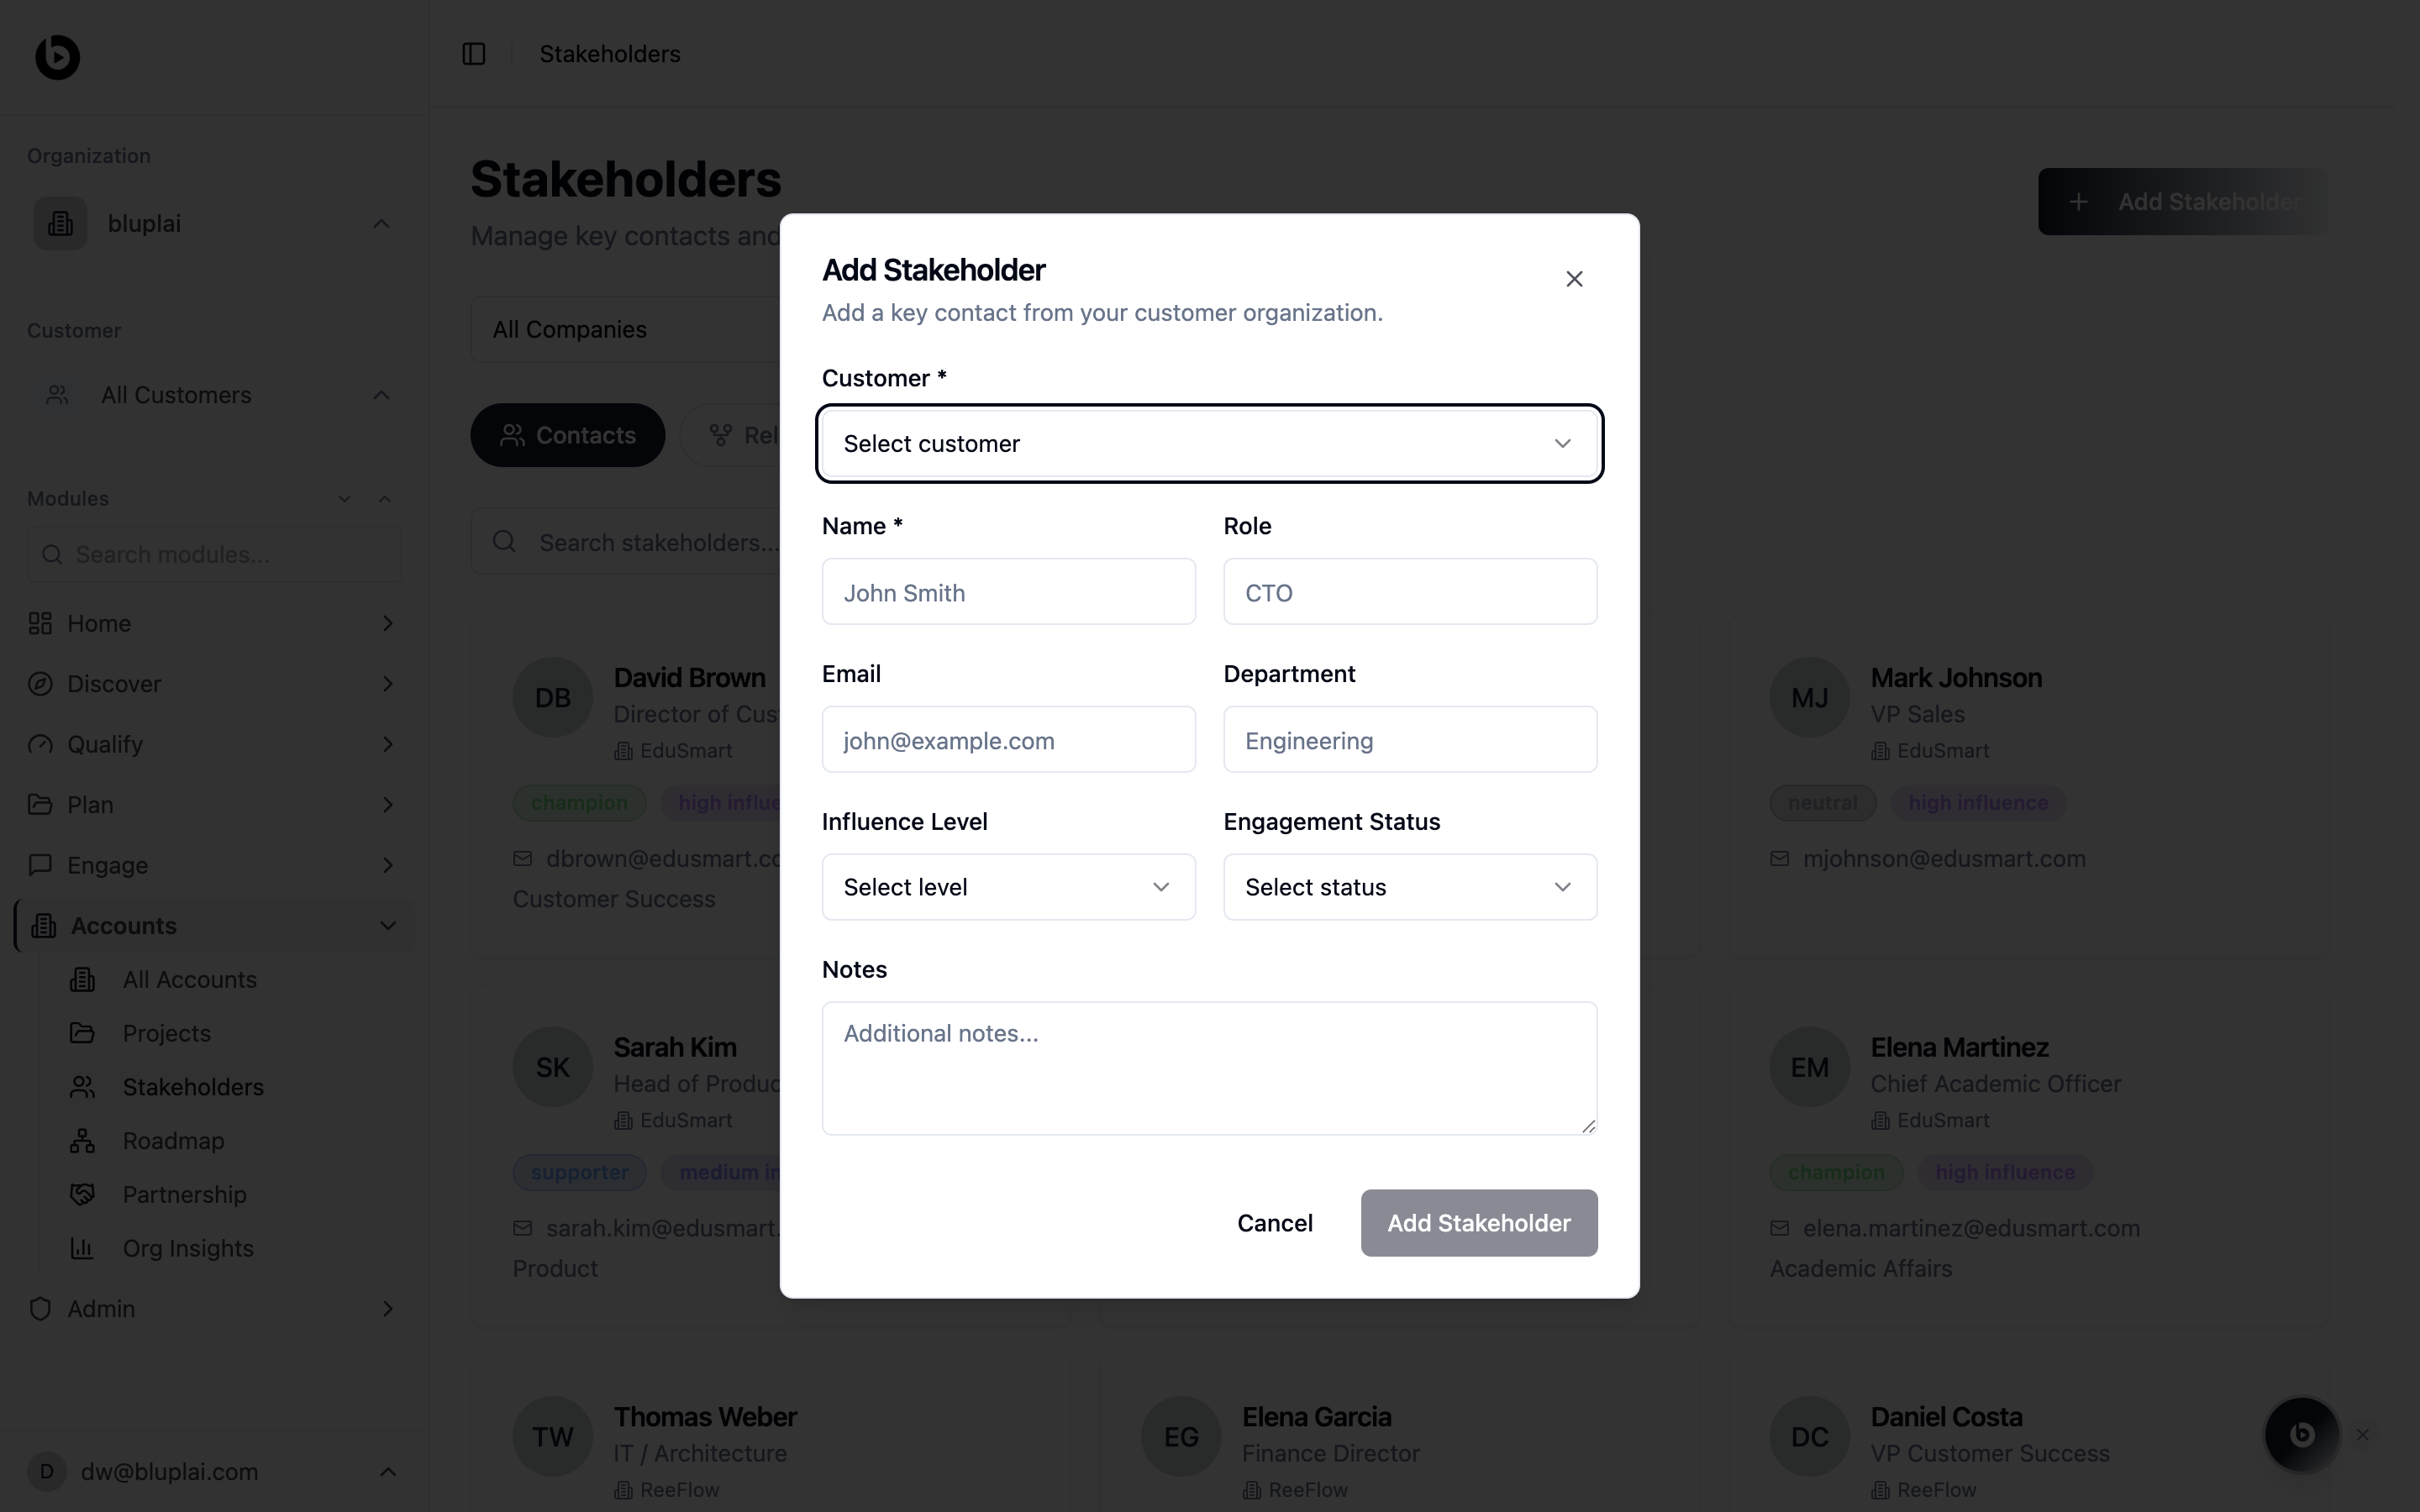
Task: Open the Engagement Status dropdown
Action: coord(1409,887)
